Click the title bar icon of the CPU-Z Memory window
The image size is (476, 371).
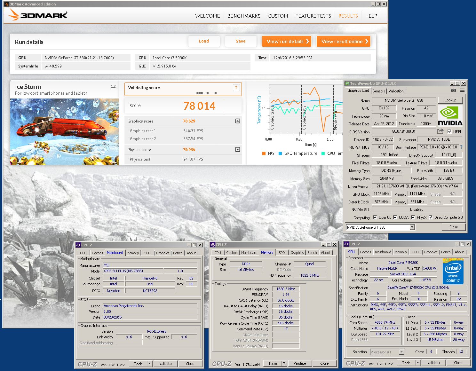click(213, 245)
